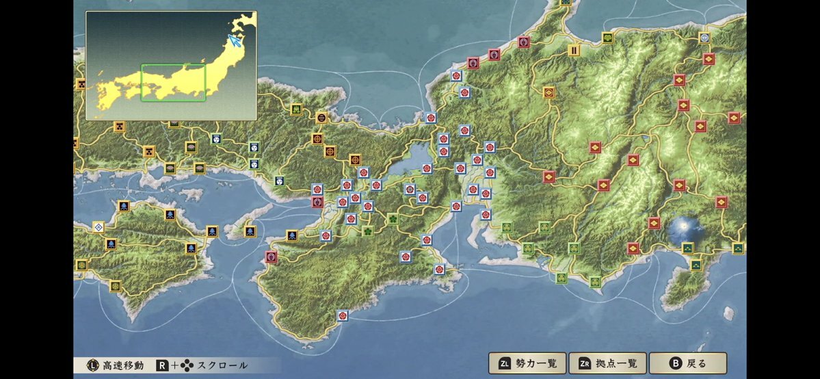Screen dimensions: 820x379
Task: Select the white-crest castle on the upper-right coast
Action: (x=704, y=38)
